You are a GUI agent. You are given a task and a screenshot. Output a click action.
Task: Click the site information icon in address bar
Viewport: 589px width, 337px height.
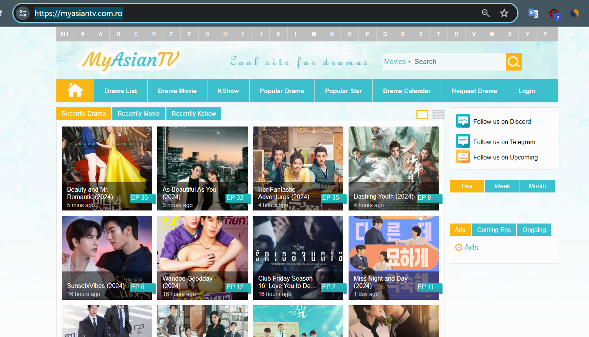pyautogui.click(x=23, y=13)
